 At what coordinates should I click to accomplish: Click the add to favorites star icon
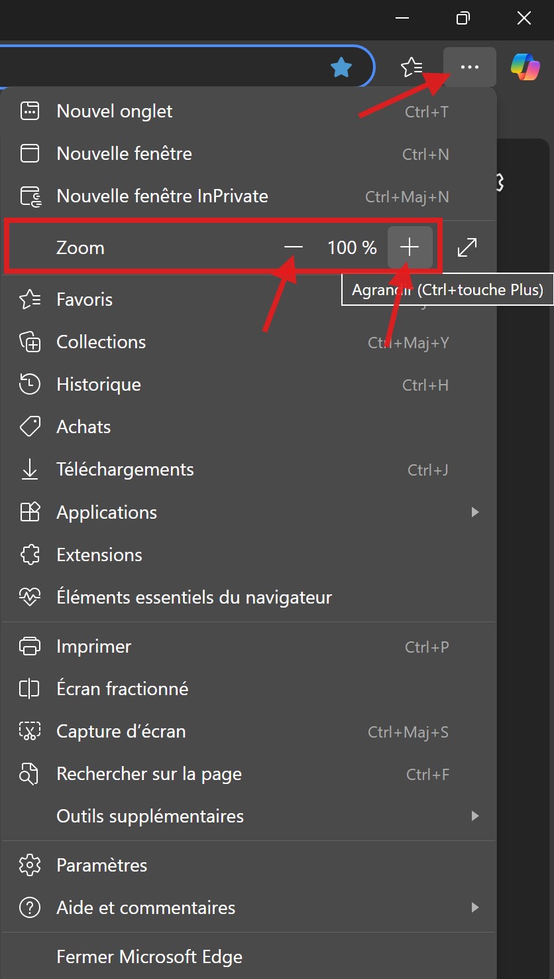pos(341,67)
